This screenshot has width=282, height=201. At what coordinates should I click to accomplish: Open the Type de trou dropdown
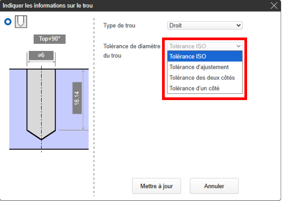tap(205, 25)
